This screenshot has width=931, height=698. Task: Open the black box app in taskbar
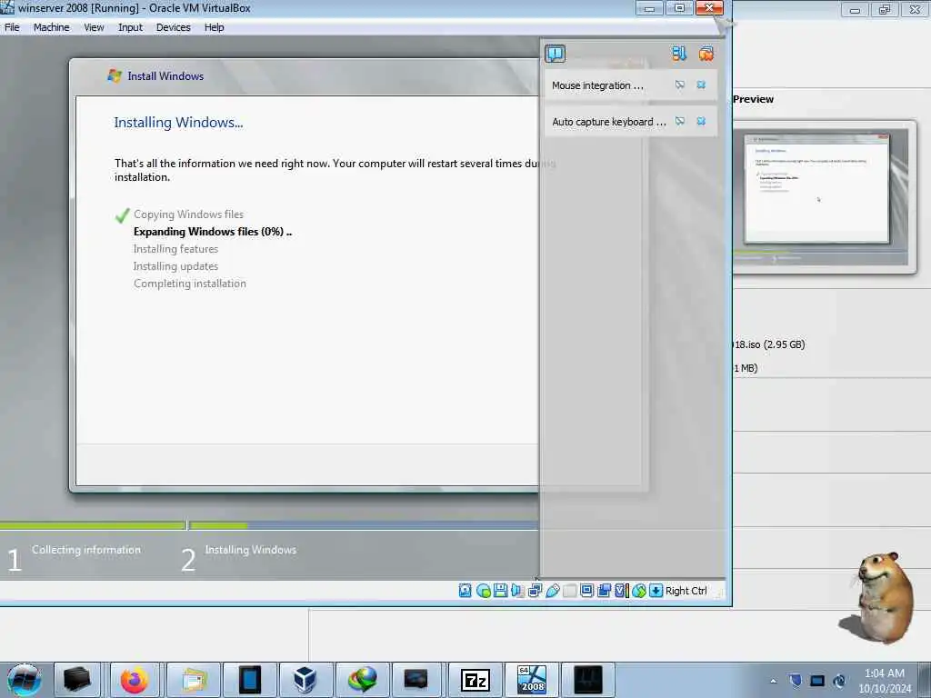77,680
